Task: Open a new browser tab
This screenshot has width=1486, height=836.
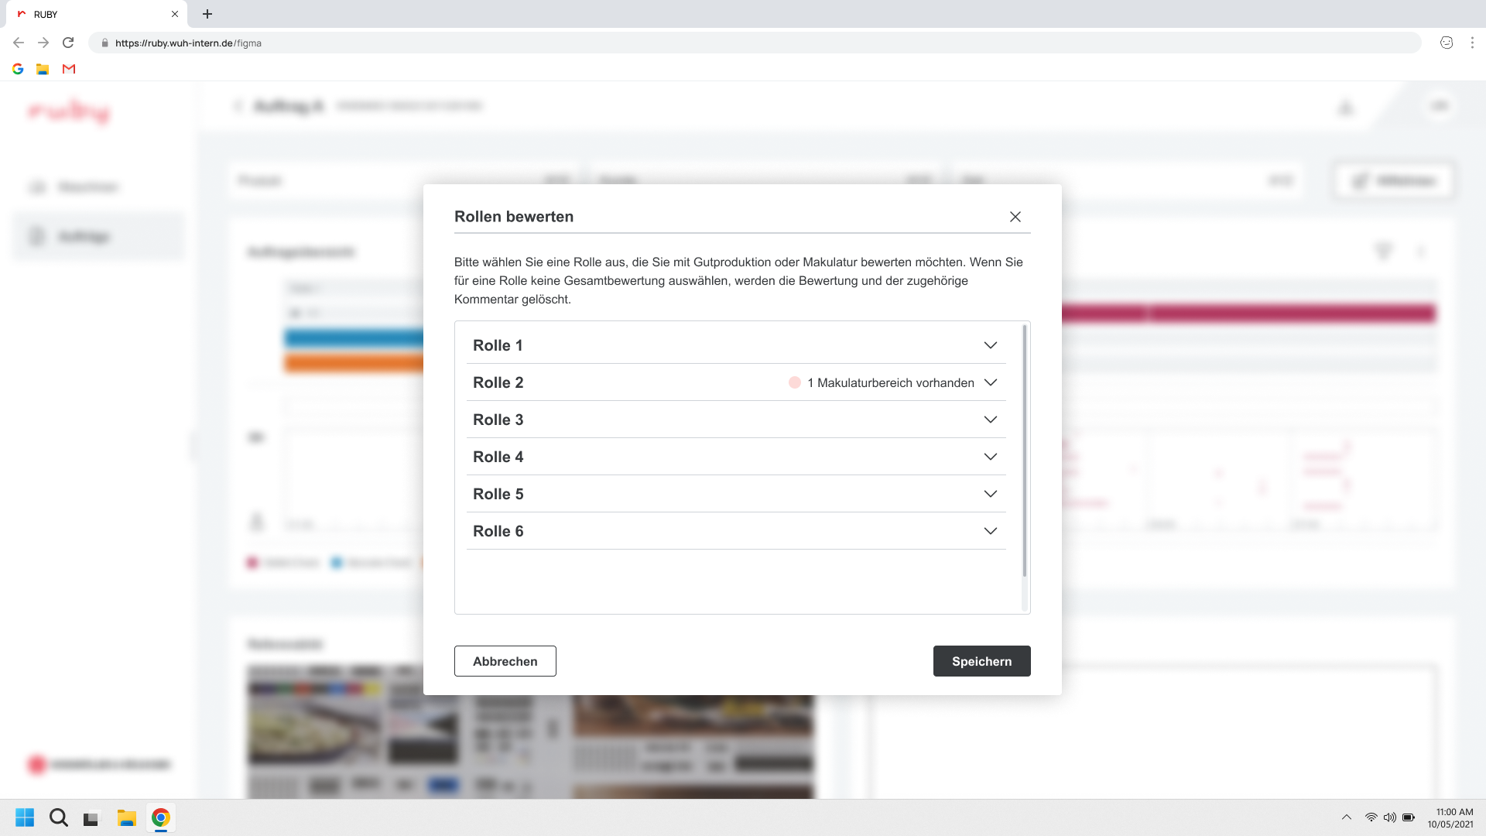Action: (x=207, y=14)
